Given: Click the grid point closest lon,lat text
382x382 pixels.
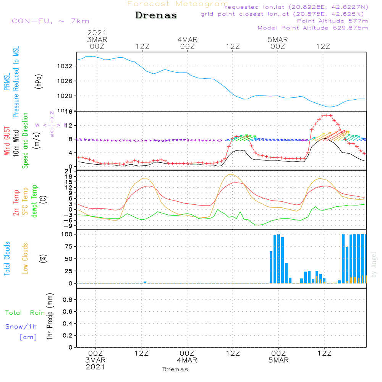Looking at the screenshot, I should point(282,14).
